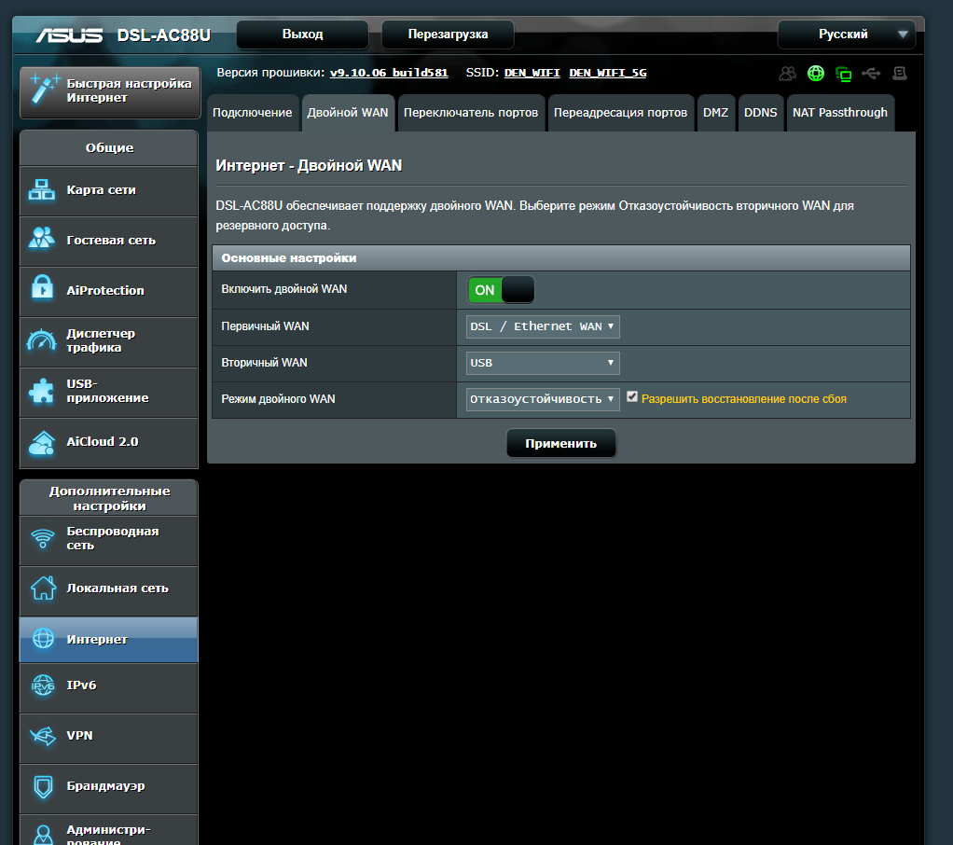Open AiCloud 2.0 menu label
953x845 pixels.
coord(103,442)
